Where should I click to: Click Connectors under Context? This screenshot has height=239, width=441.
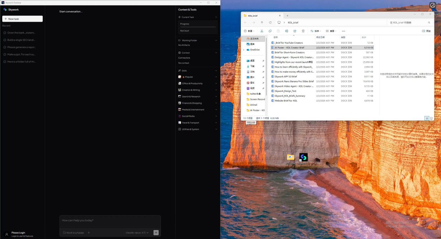pos(184,58)
